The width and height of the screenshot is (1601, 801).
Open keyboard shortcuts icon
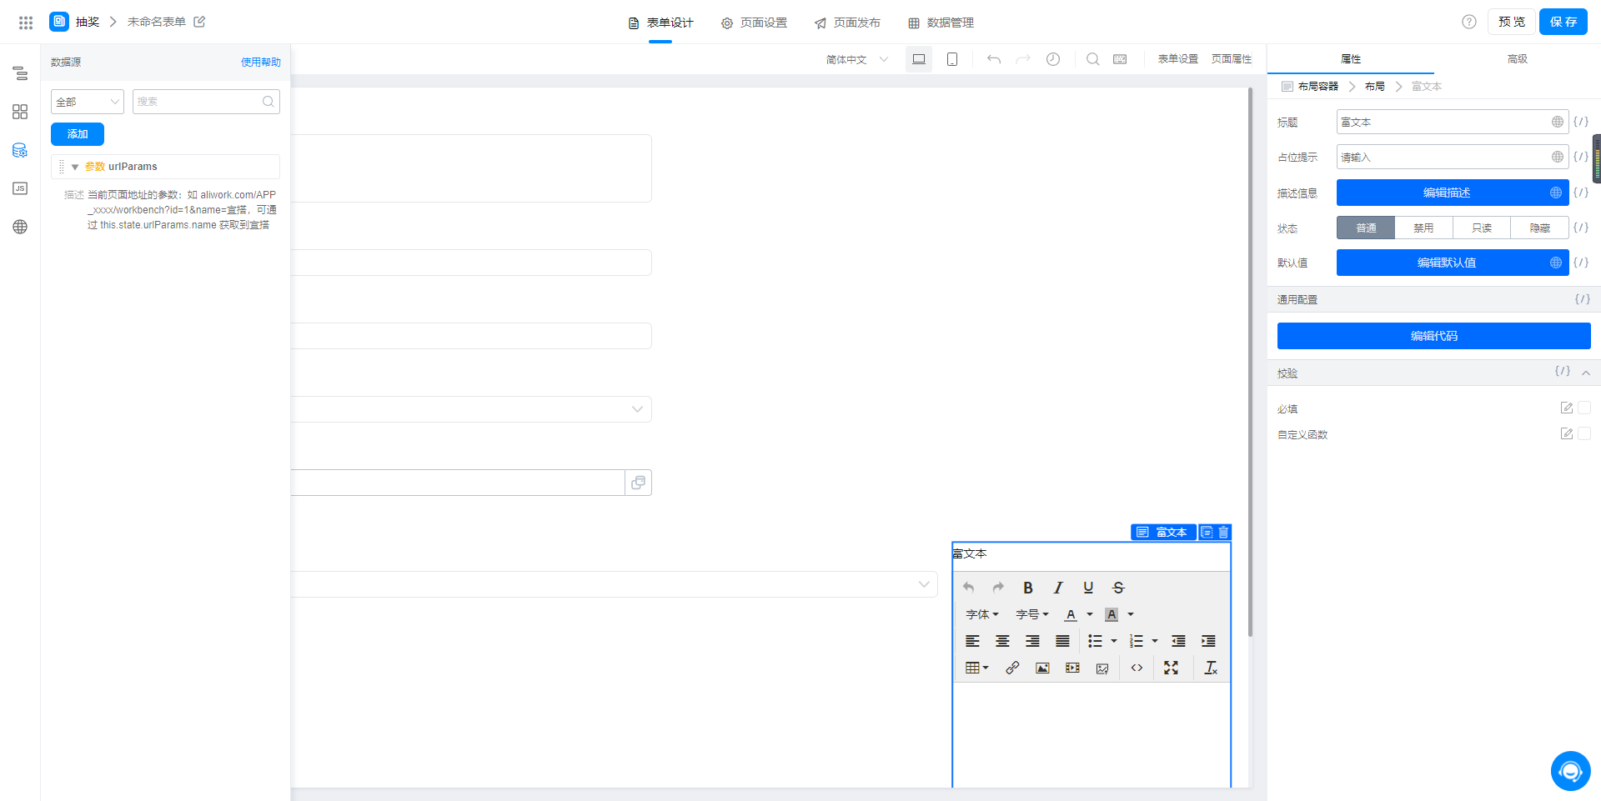pos(1120,59)
